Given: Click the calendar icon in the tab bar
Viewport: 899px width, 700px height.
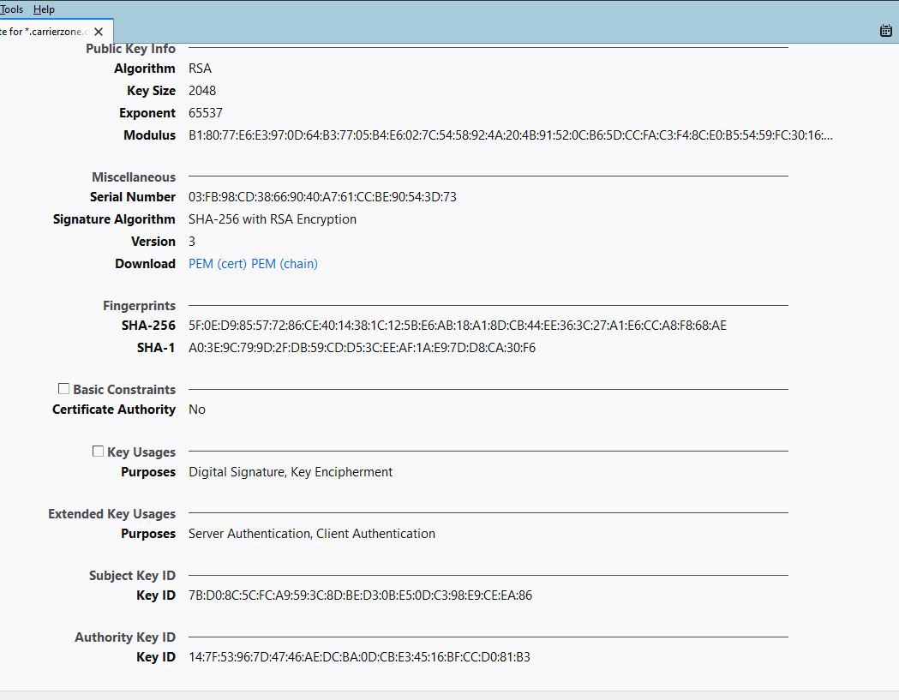Looking at the screenshot, I should [886, 31].
